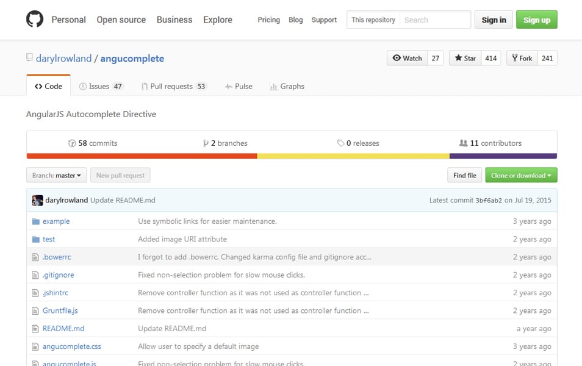582x366 pixels.
Task: Open the Pull requests tab
Action: click(173, 87)
